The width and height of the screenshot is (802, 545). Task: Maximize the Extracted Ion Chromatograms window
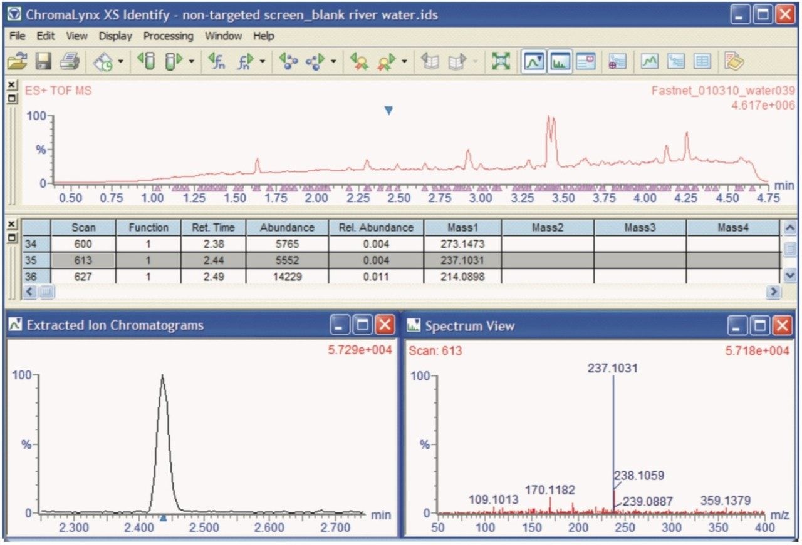363,325
